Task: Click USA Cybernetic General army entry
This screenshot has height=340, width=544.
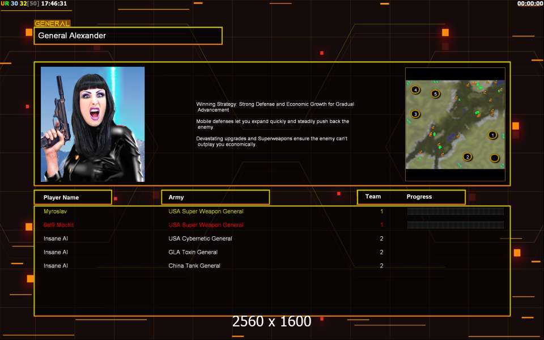Action: tap(200, 239)
